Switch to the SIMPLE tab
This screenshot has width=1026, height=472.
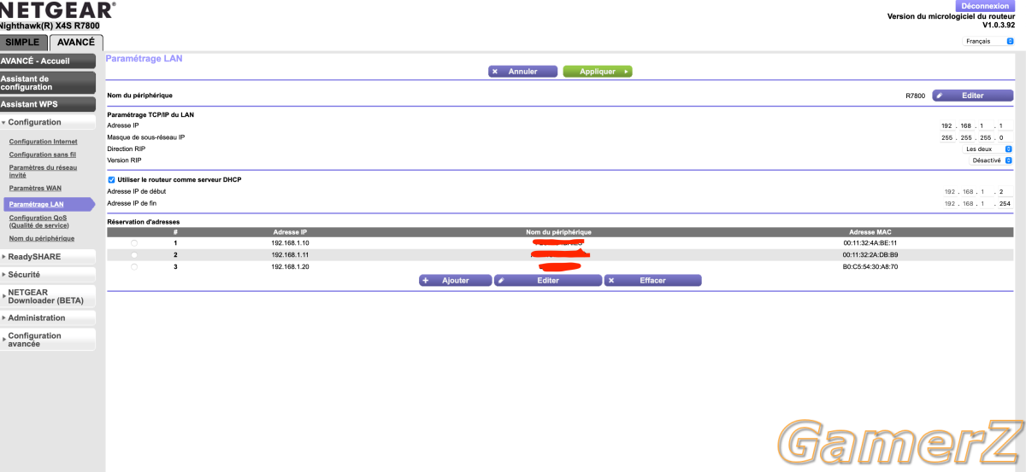tap(23, 42)
